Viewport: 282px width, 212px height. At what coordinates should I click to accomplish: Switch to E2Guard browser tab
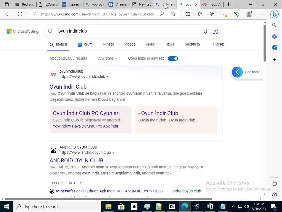point(48,4)
